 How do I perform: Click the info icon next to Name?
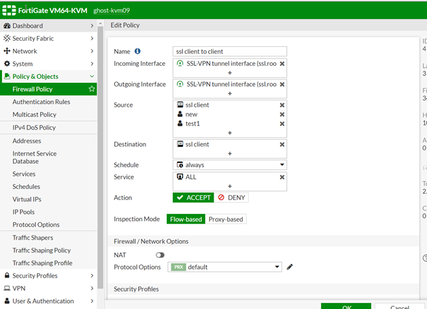pos(137,51)
